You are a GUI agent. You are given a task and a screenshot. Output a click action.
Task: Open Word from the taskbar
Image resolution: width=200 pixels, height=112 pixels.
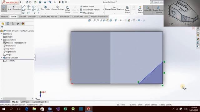50,109
